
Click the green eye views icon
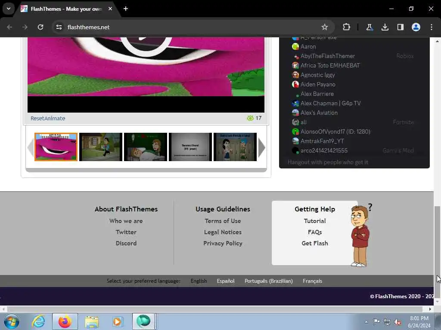(250, 118)
